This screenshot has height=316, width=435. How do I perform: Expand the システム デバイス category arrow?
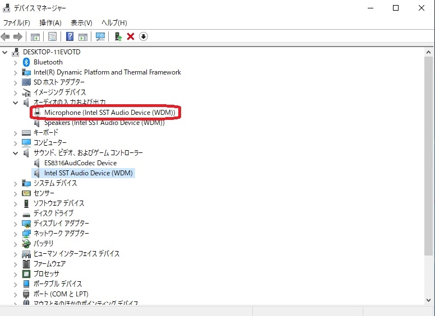(15, 184)
